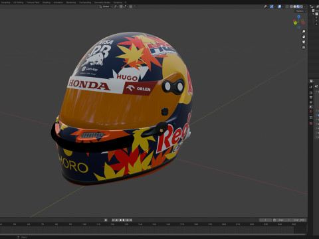Screen dimensions: 319x239
Task: Click the outliner editor type icon
Action: [x=312, y=7]
